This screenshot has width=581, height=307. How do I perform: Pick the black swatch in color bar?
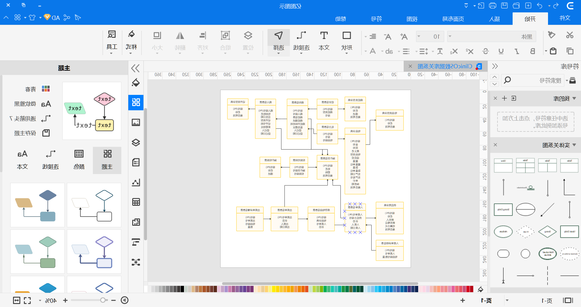[182, 289]
